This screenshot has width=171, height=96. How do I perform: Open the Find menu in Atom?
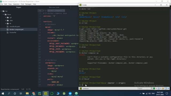click(x=22, y=4)
